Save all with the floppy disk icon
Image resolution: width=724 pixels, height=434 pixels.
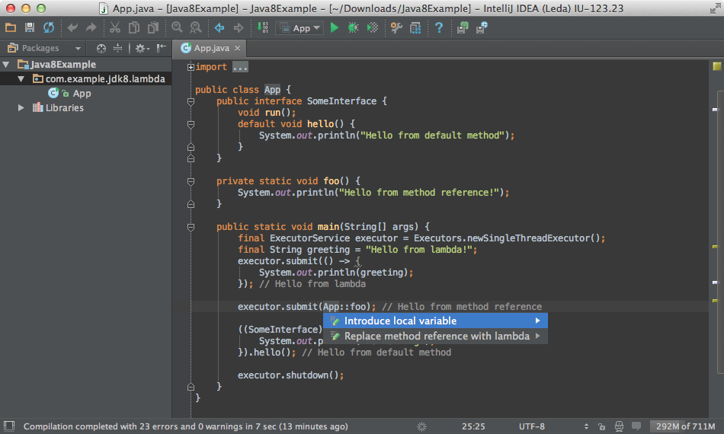tap(30, 28)
